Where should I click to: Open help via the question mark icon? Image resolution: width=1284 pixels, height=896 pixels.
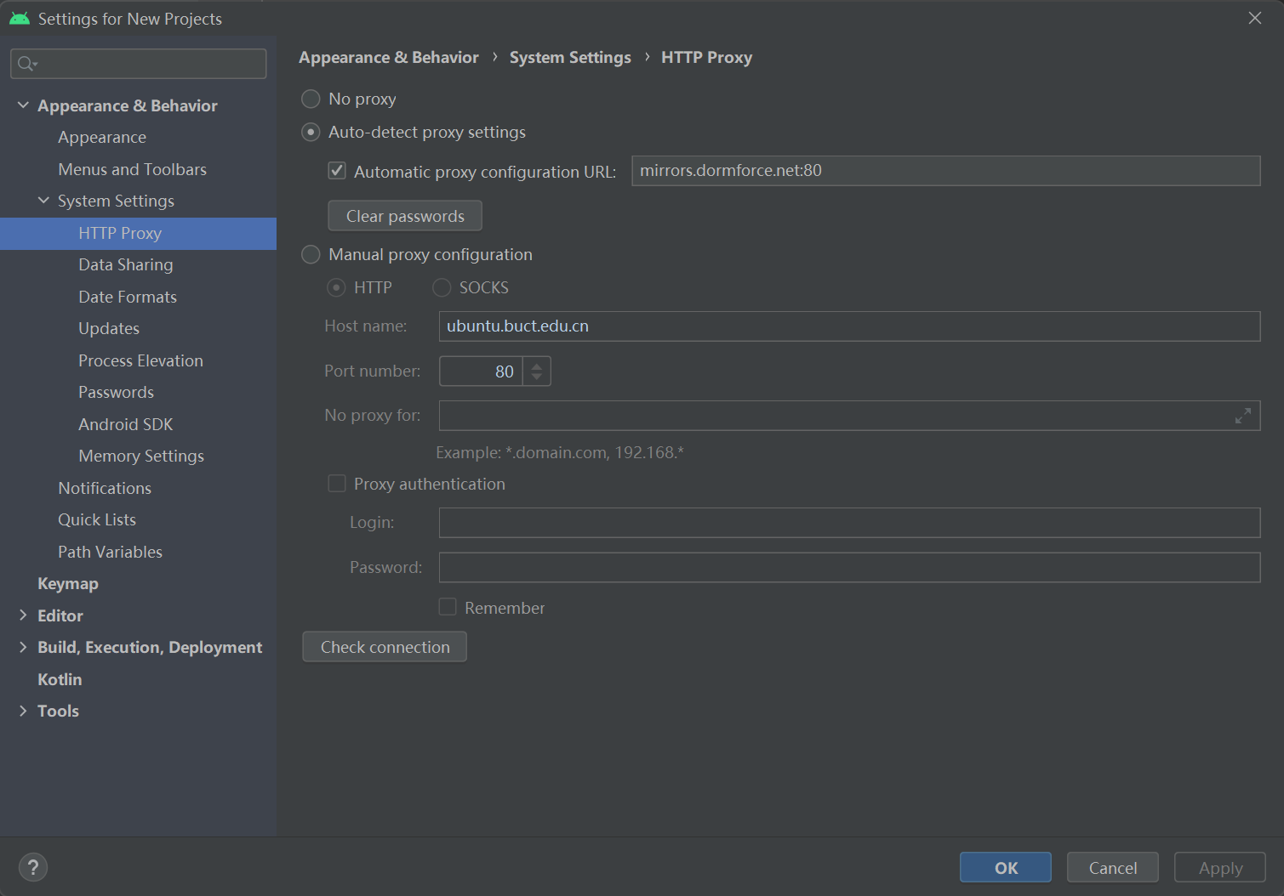click(33, 867)
